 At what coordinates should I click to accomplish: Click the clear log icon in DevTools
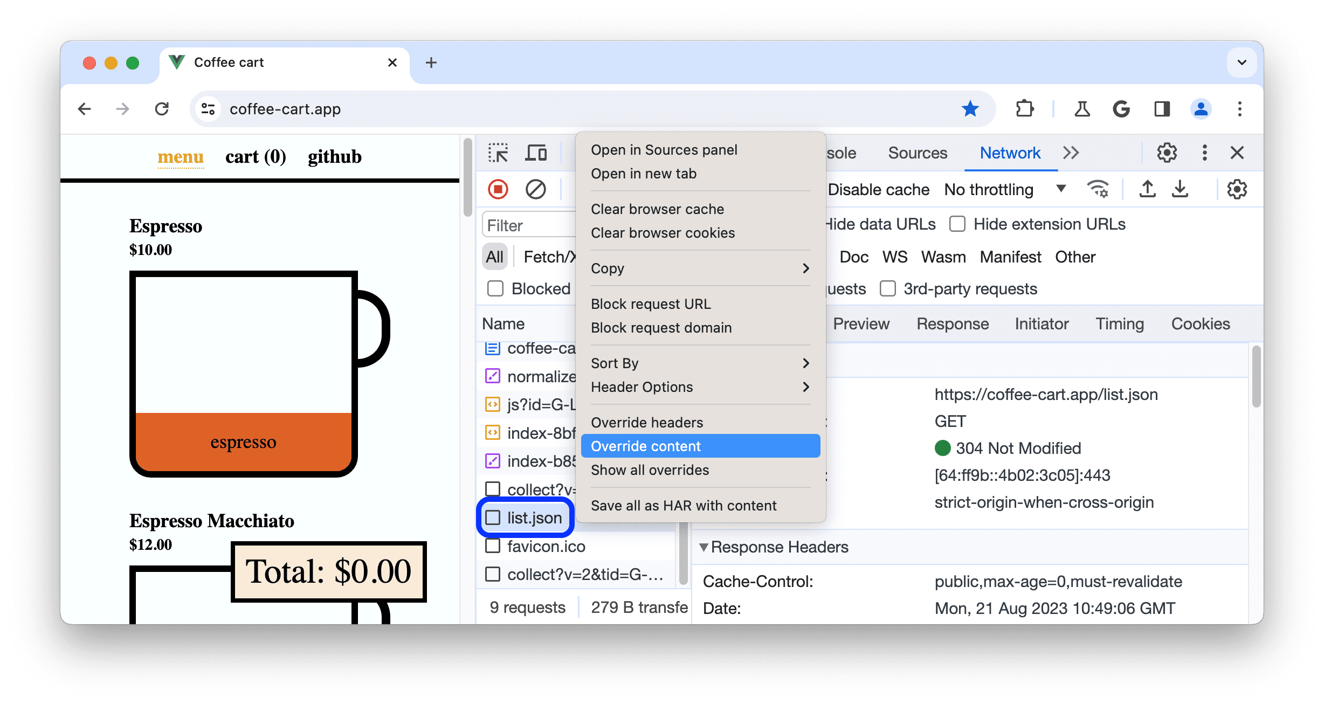[x=536, y=189]
